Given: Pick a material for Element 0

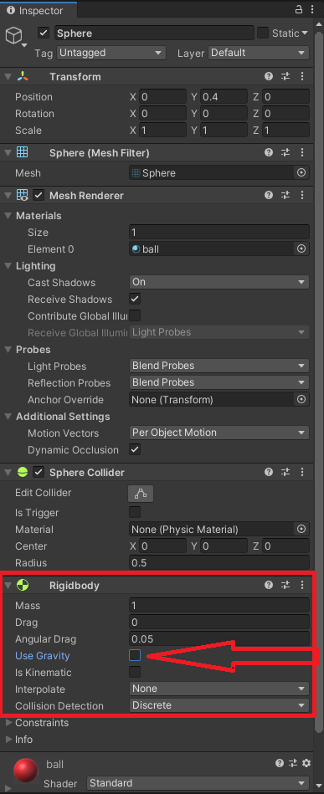Looking at the screenshot, I should pyautogui.click(x=301, y=248).
